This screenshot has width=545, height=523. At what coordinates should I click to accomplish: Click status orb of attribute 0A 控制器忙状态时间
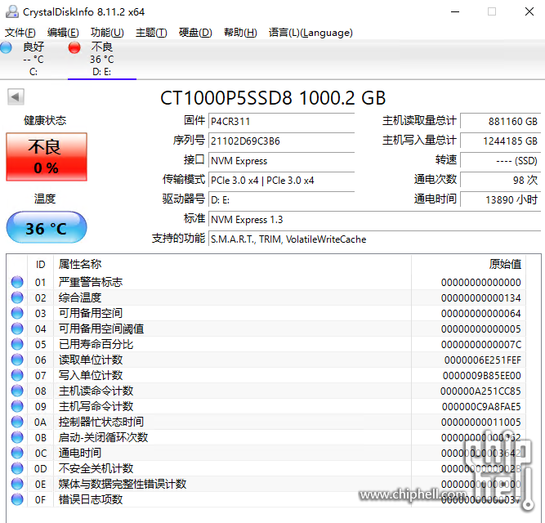tap(17, 422)
